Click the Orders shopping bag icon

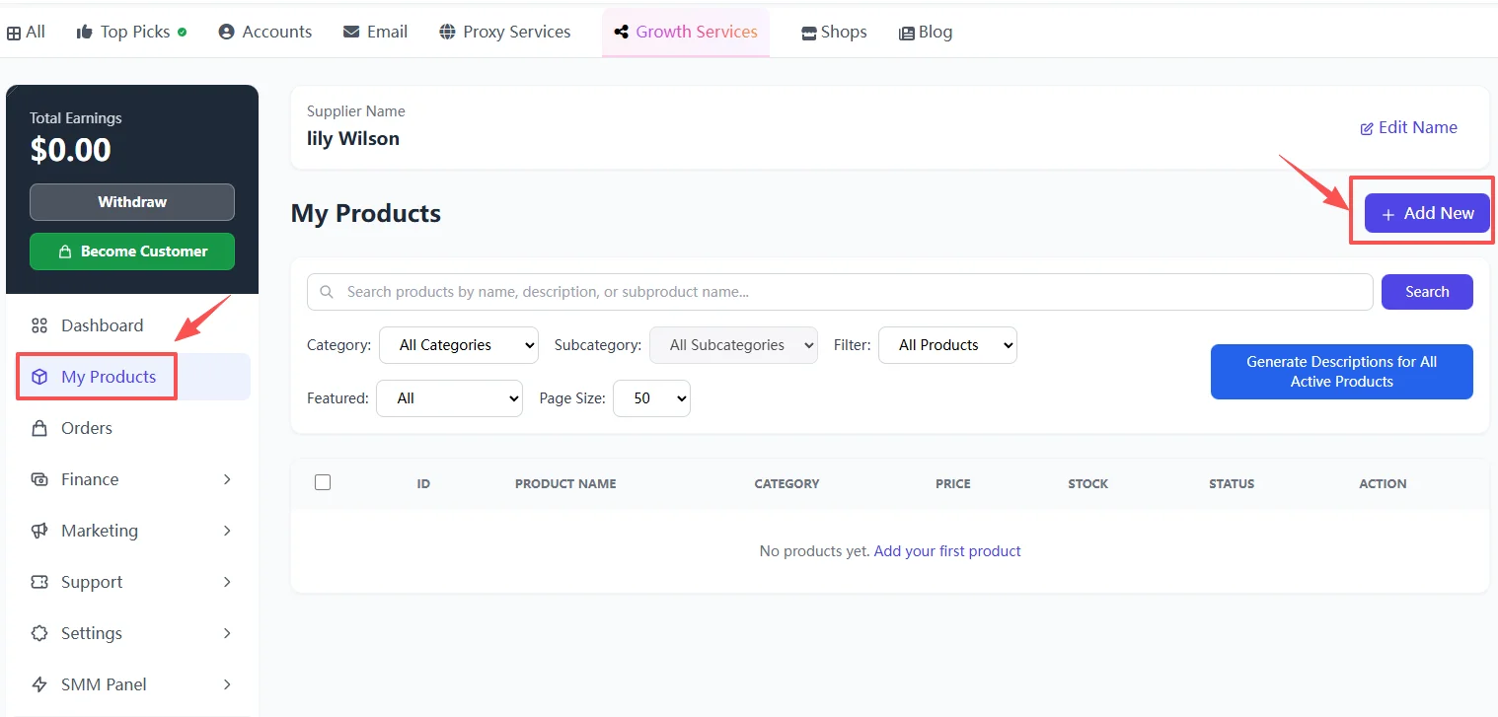click(39, 428)
